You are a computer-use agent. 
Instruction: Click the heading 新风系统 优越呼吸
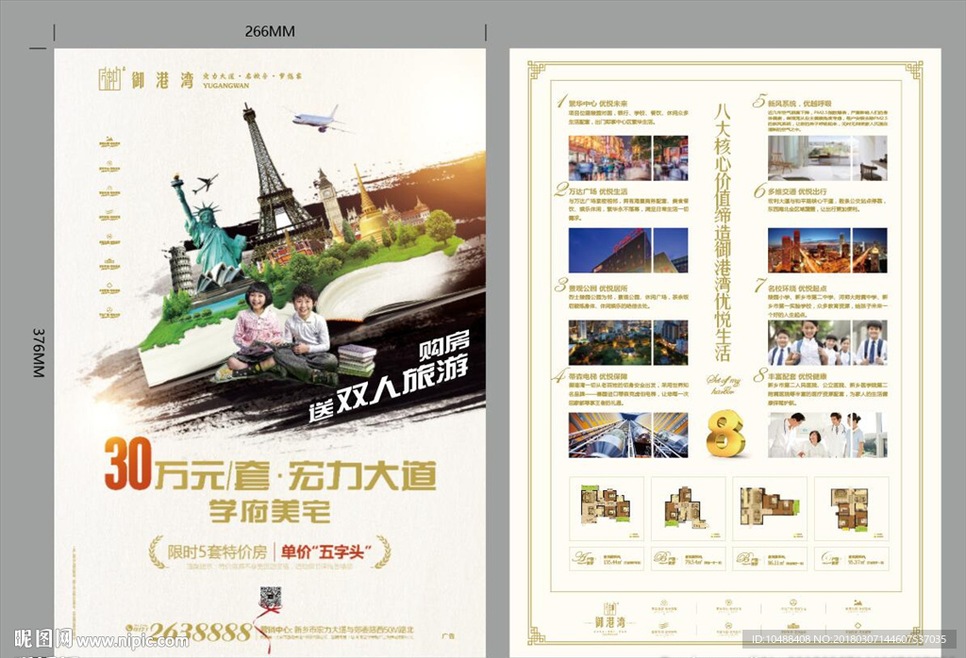(x=799, y=104)
